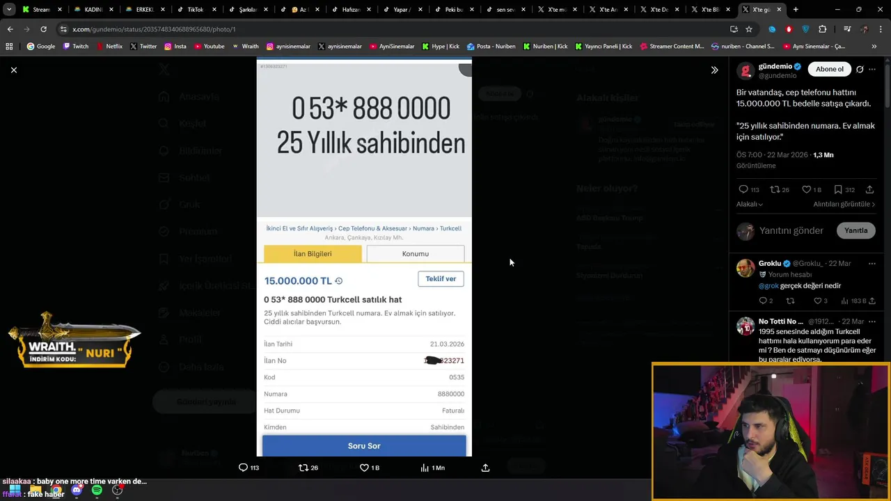Click the Yanıtla reply button

pyautogui.click(x=855, y=230)
